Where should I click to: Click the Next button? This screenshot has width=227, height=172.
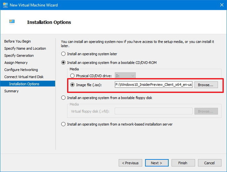tap(157, 163)
